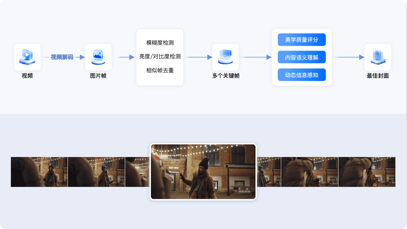Choose the 相似帧去重 text item
Viewport: 407px width, 229px height.
pyautogui.click(x=160, y=70)
